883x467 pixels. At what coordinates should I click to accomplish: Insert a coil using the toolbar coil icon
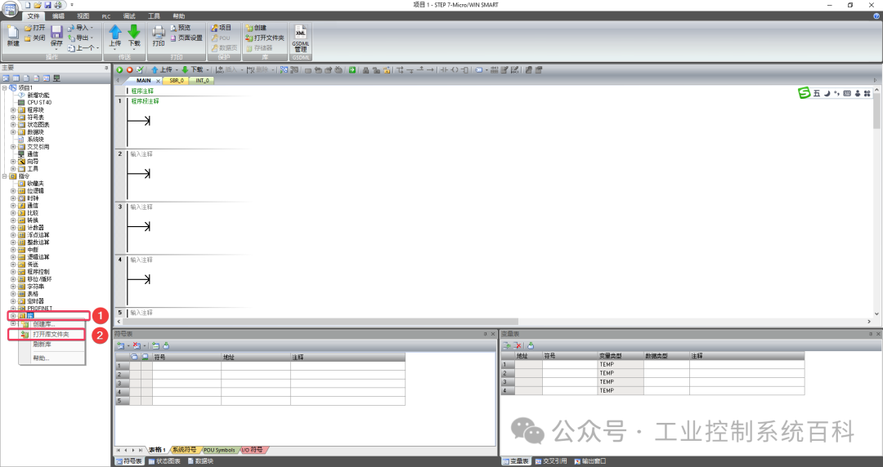(455, 69)
